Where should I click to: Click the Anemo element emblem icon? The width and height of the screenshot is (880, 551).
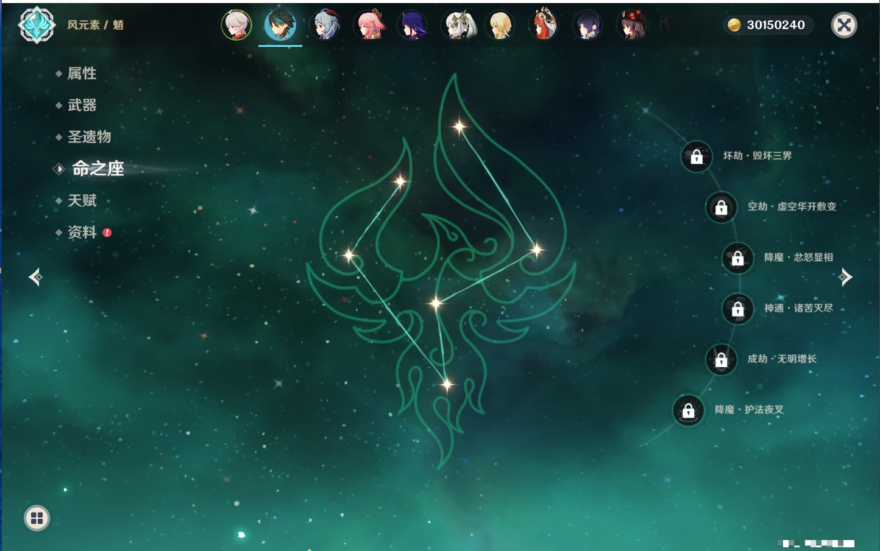[x=37, y=25]
